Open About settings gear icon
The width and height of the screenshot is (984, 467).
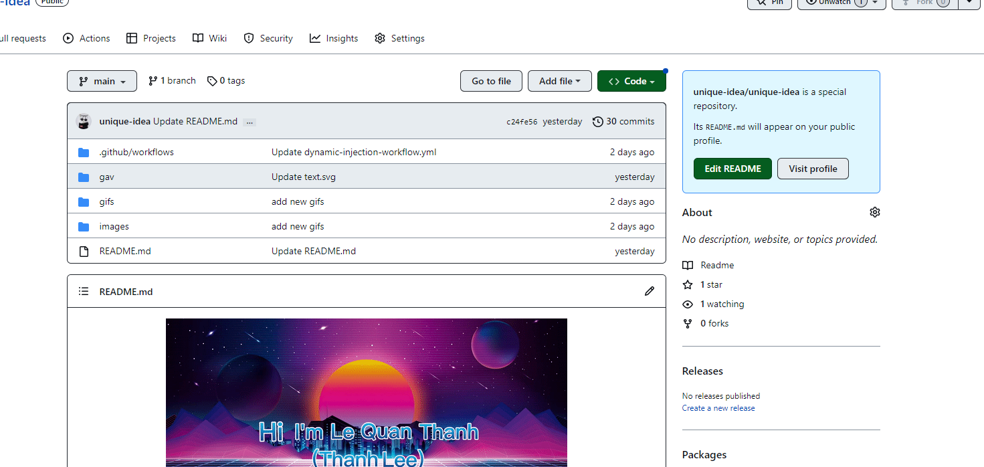click(875, 212)
